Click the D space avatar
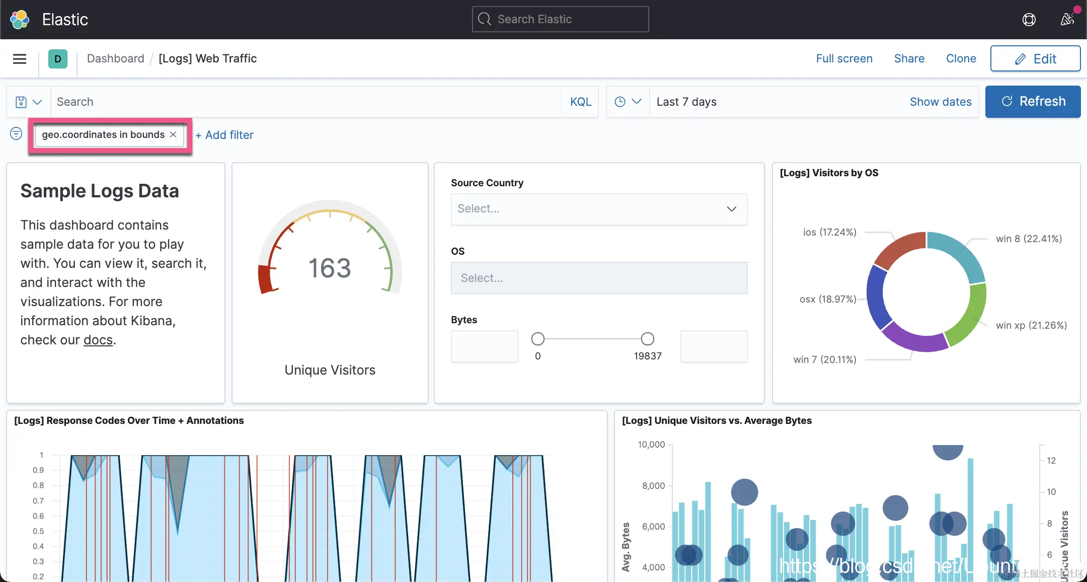Image resolution: width=1087 pixels, height=582 pixels. pyautogui.click(x=58, y=59)
